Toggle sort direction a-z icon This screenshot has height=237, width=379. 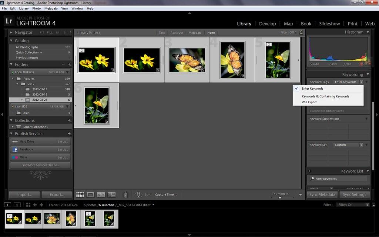(138, 194)
